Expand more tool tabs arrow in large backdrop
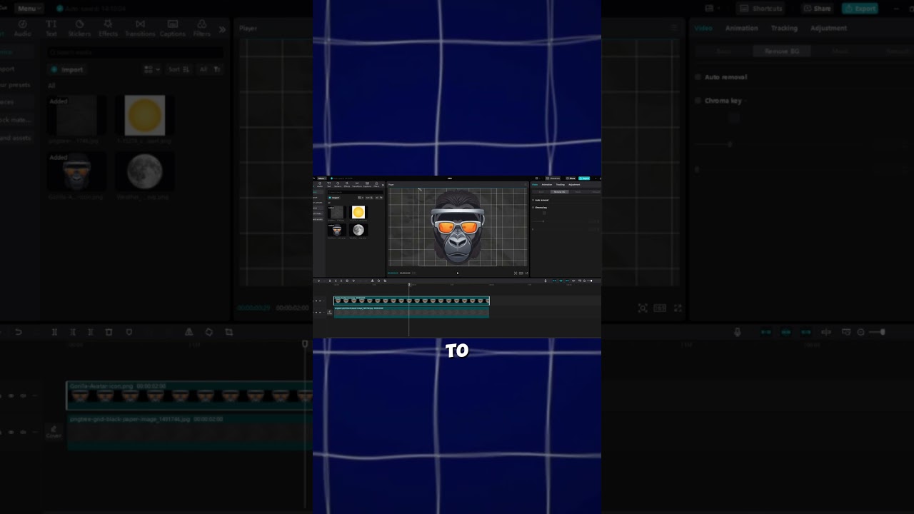914x514 pixels. (x=222, y=29)
